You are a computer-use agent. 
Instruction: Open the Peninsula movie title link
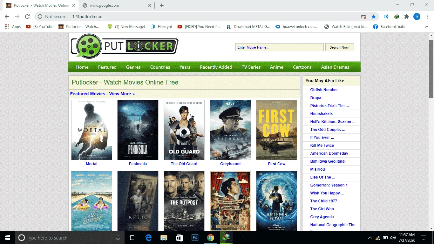point(138,164)
